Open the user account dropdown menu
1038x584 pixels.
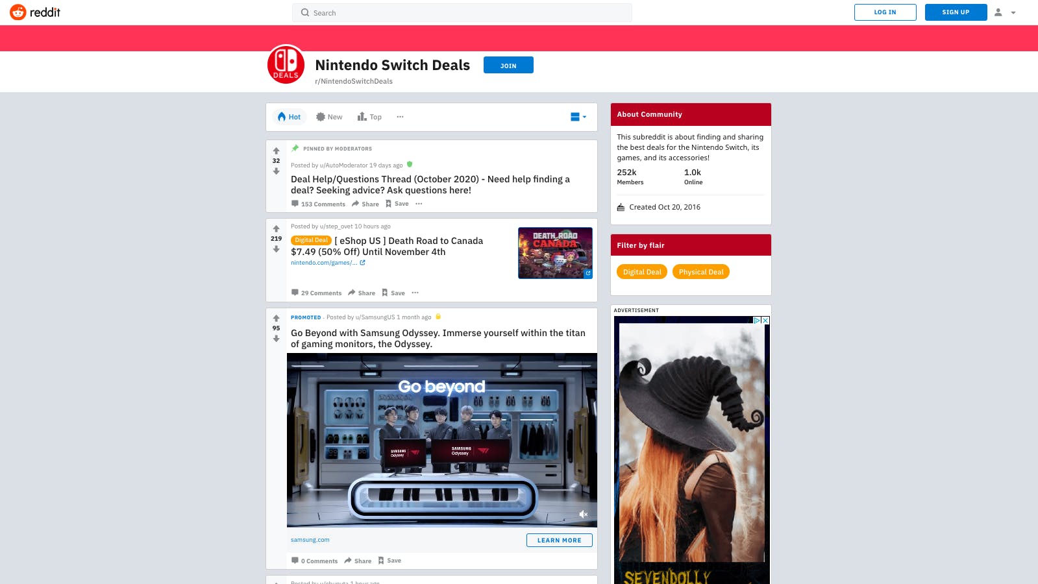coord(1005,12)
